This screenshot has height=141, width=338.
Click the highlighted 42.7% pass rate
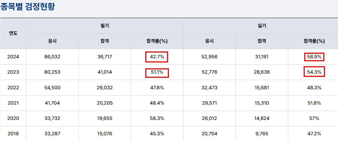(157, 57)
